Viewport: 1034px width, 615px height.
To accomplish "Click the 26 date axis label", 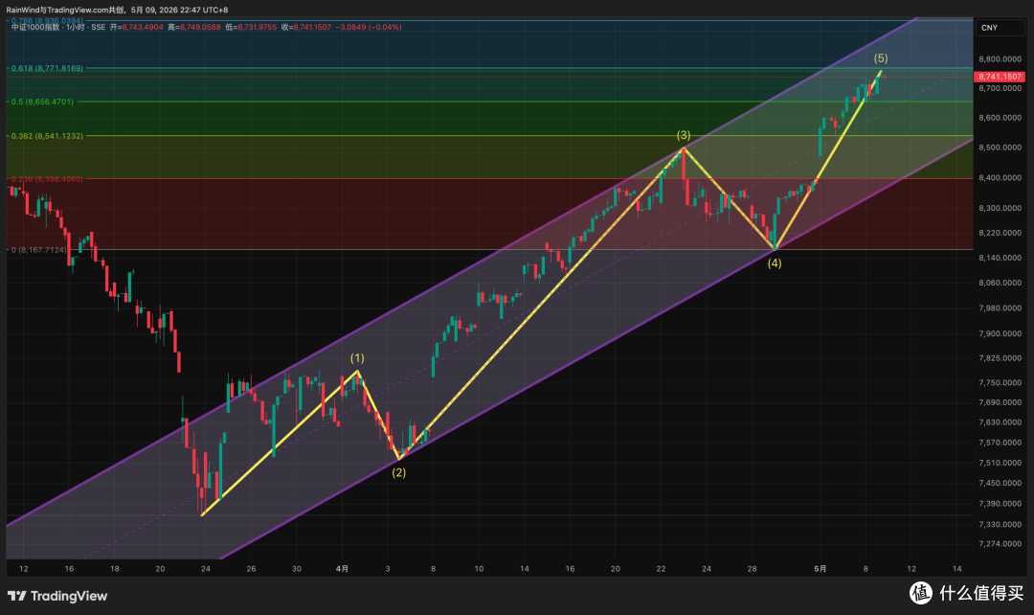I will click(x=251, y=569).
